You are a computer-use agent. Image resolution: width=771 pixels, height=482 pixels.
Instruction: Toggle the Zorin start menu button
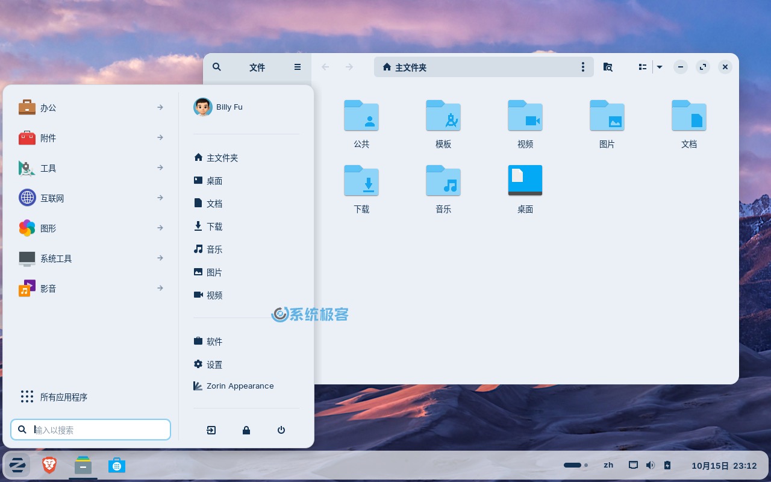(17, 465)
